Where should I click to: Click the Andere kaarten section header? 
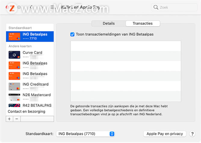tap(20, 46)
